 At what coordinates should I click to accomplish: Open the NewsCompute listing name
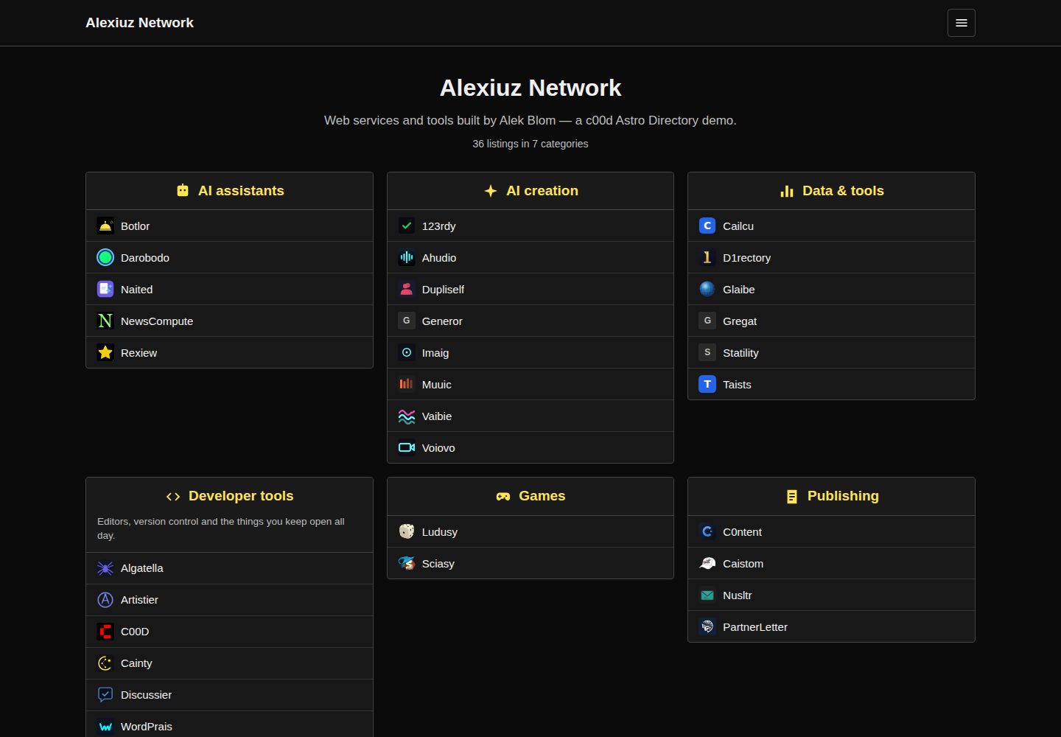tap(157, 321)
